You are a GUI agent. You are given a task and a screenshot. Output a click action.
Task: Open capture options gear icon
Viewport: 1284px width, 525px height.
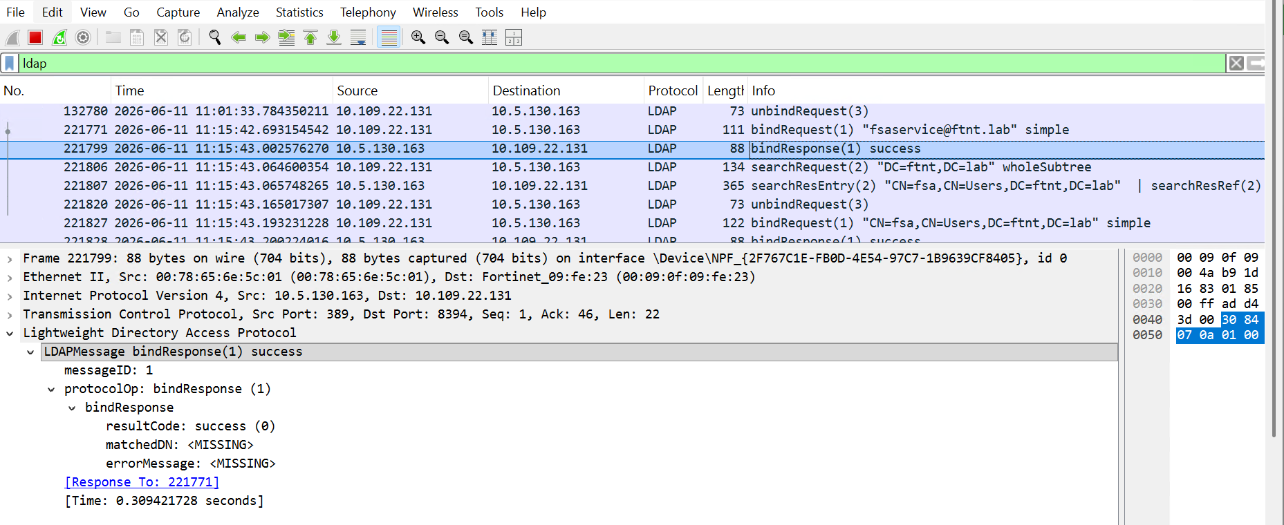pyautogui.click(x=83, y=37)
